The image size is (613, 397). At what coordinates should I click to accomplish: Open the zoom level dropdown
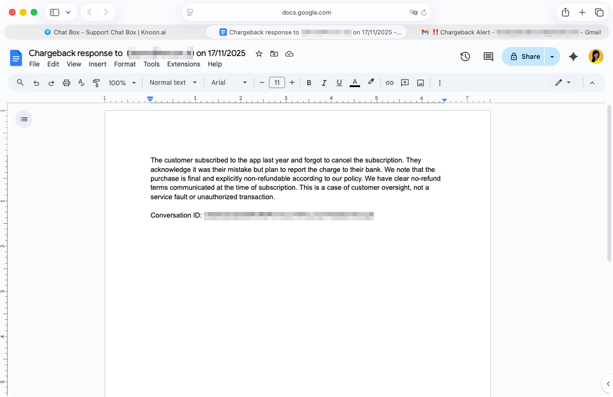click(122, 82)
